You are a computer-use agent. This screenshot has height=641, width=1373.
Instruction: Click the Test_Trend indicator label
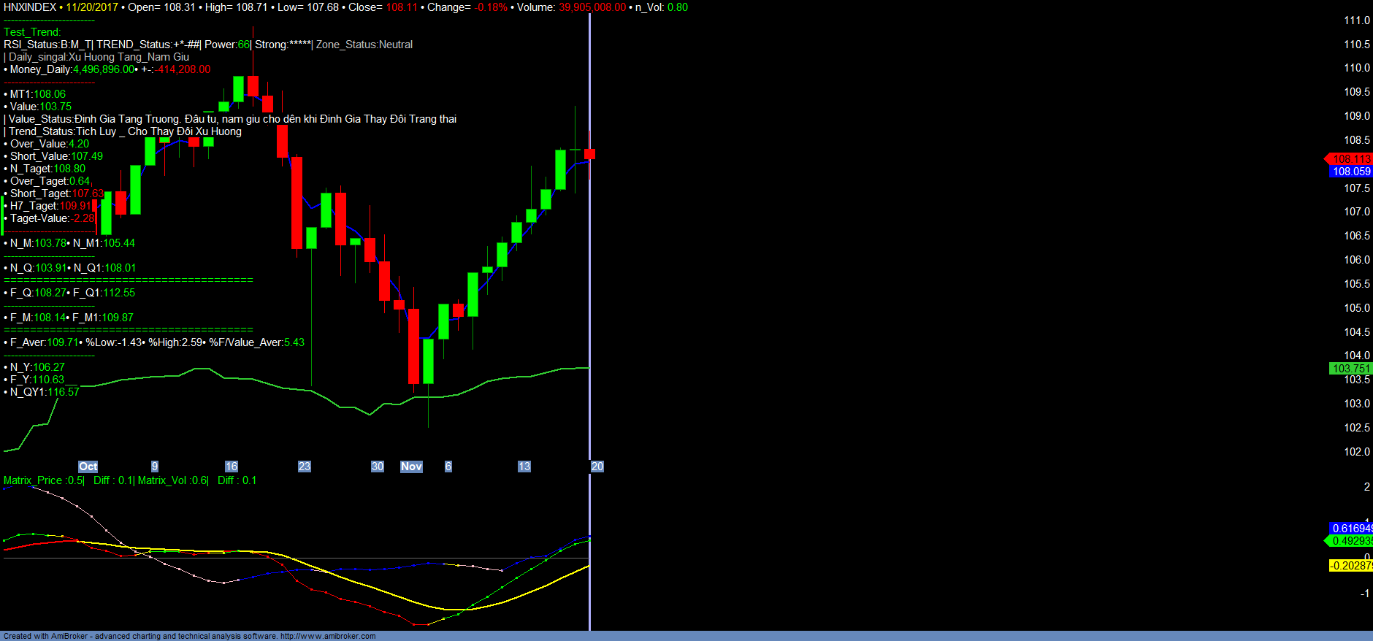tap(32, 32)
